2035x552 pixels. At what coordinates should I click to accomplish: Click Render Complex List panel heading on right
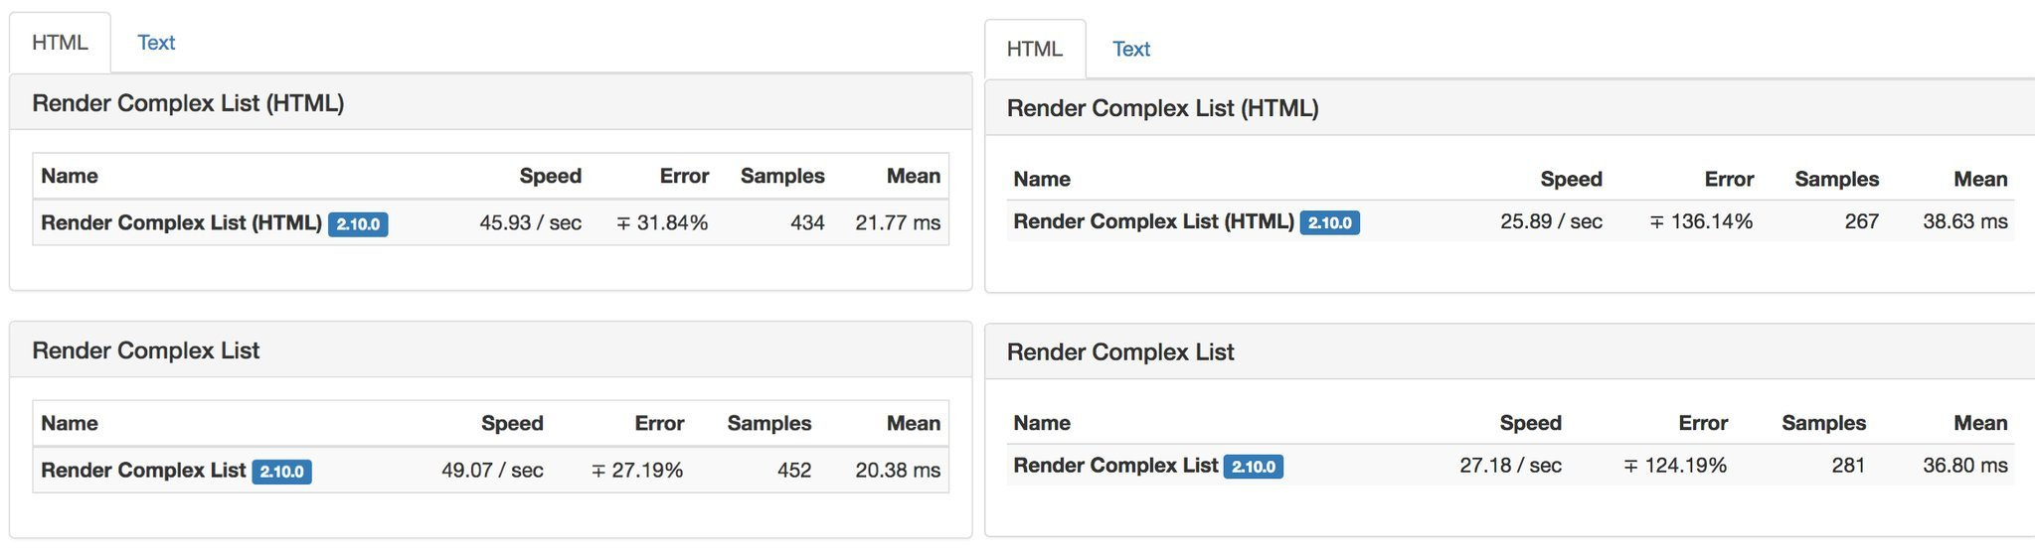(1120, 352)
